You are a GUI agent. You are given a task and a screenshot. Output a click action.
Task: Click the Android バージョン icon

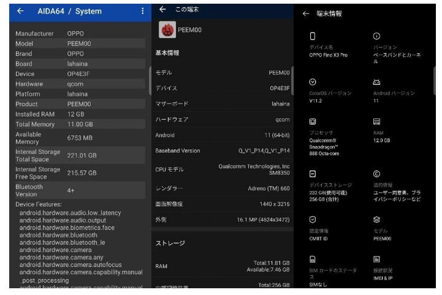pos(376,82)
